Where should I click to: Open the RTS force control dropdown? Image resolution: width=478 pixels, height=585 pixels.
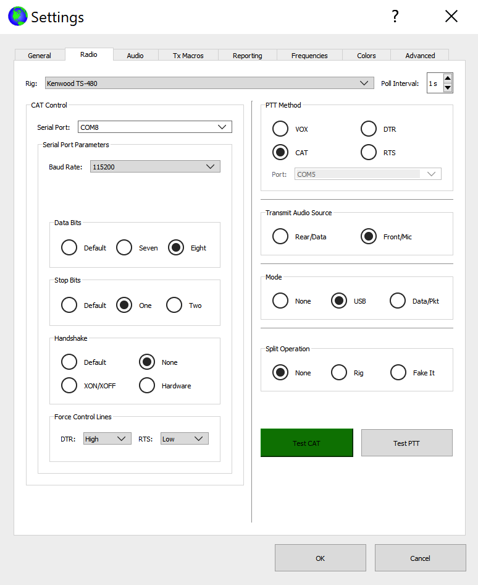coord(185,439)
